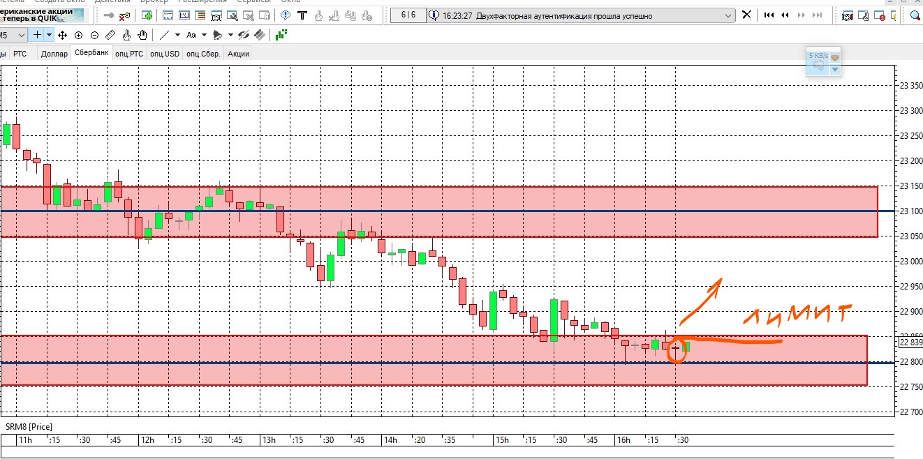Go to the next message
Screen dimensions: 923x459
click(x=801, y=15)
